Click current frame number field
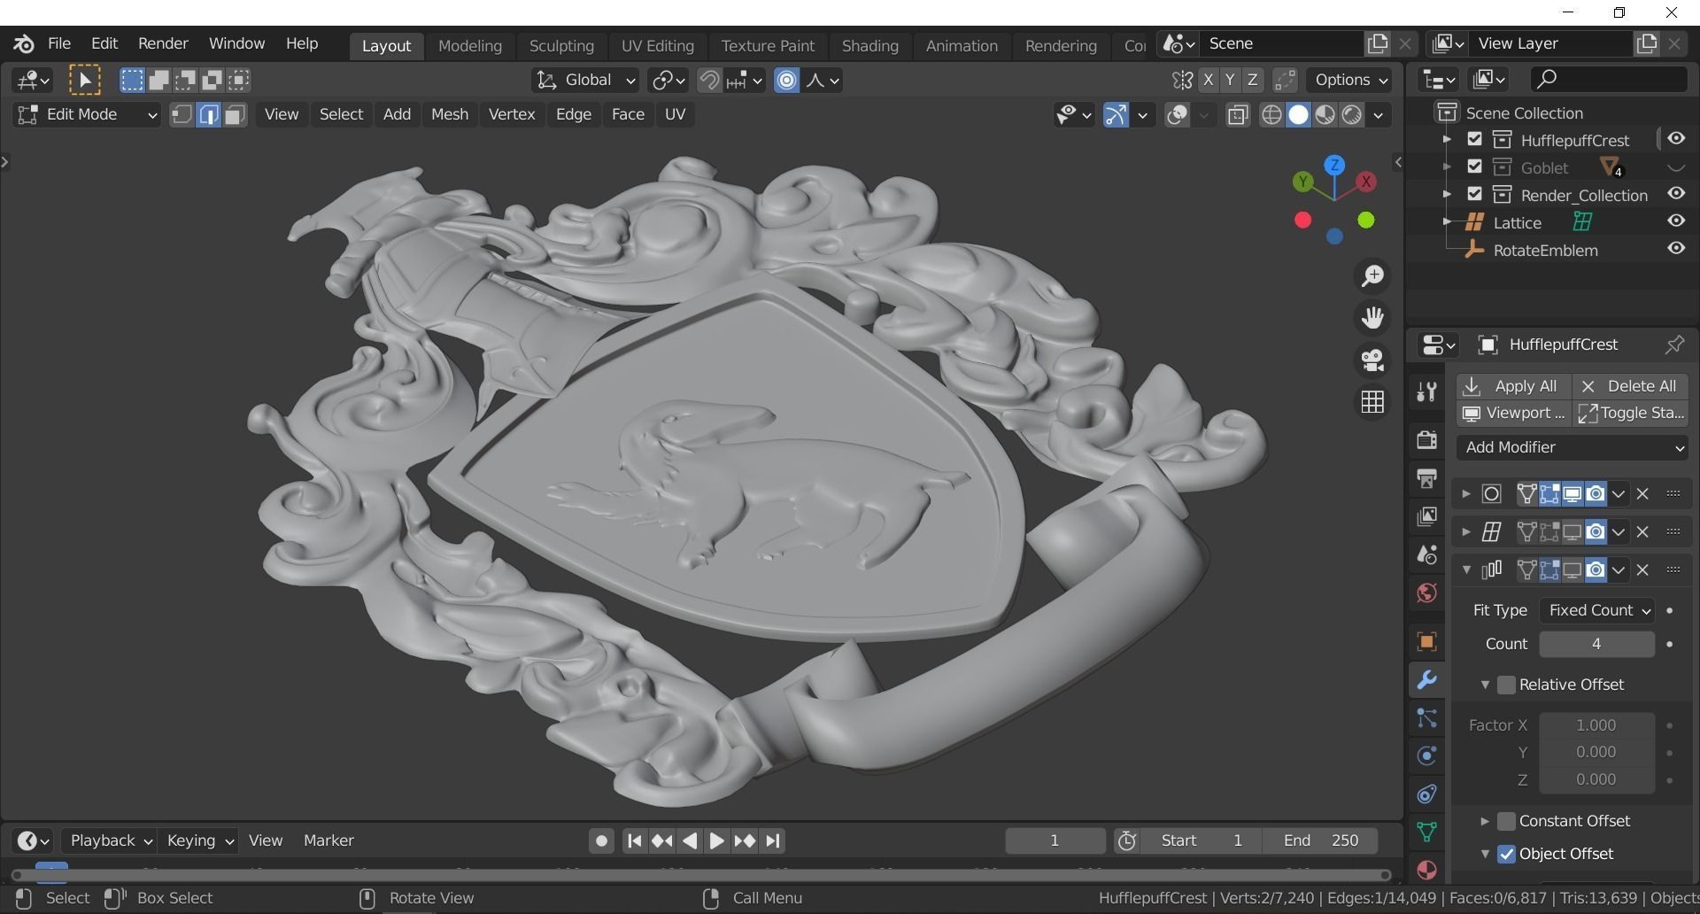The image size is (1700, 914). pyautogui.click(x=1055, y=840)
